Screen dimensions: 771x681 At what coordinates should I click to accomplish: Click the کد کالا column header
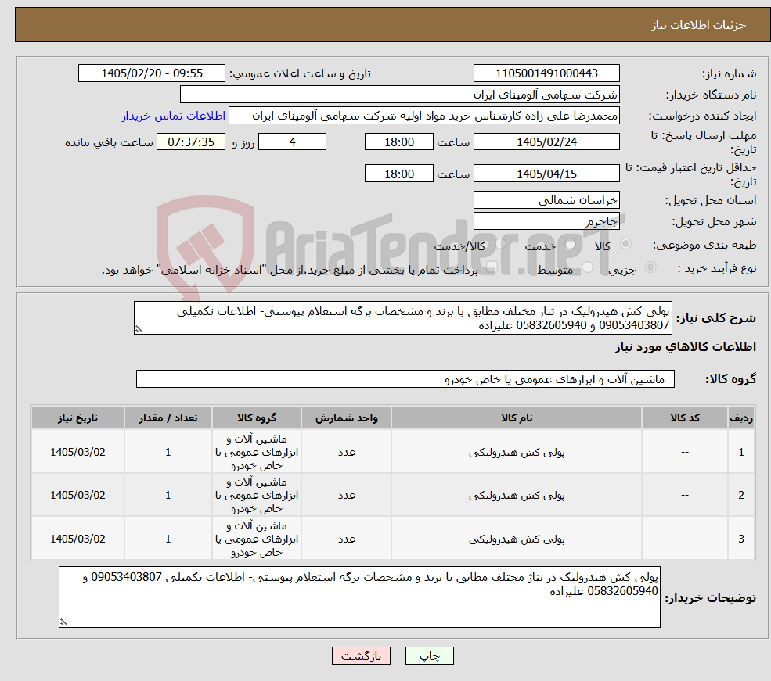point(684,418)
